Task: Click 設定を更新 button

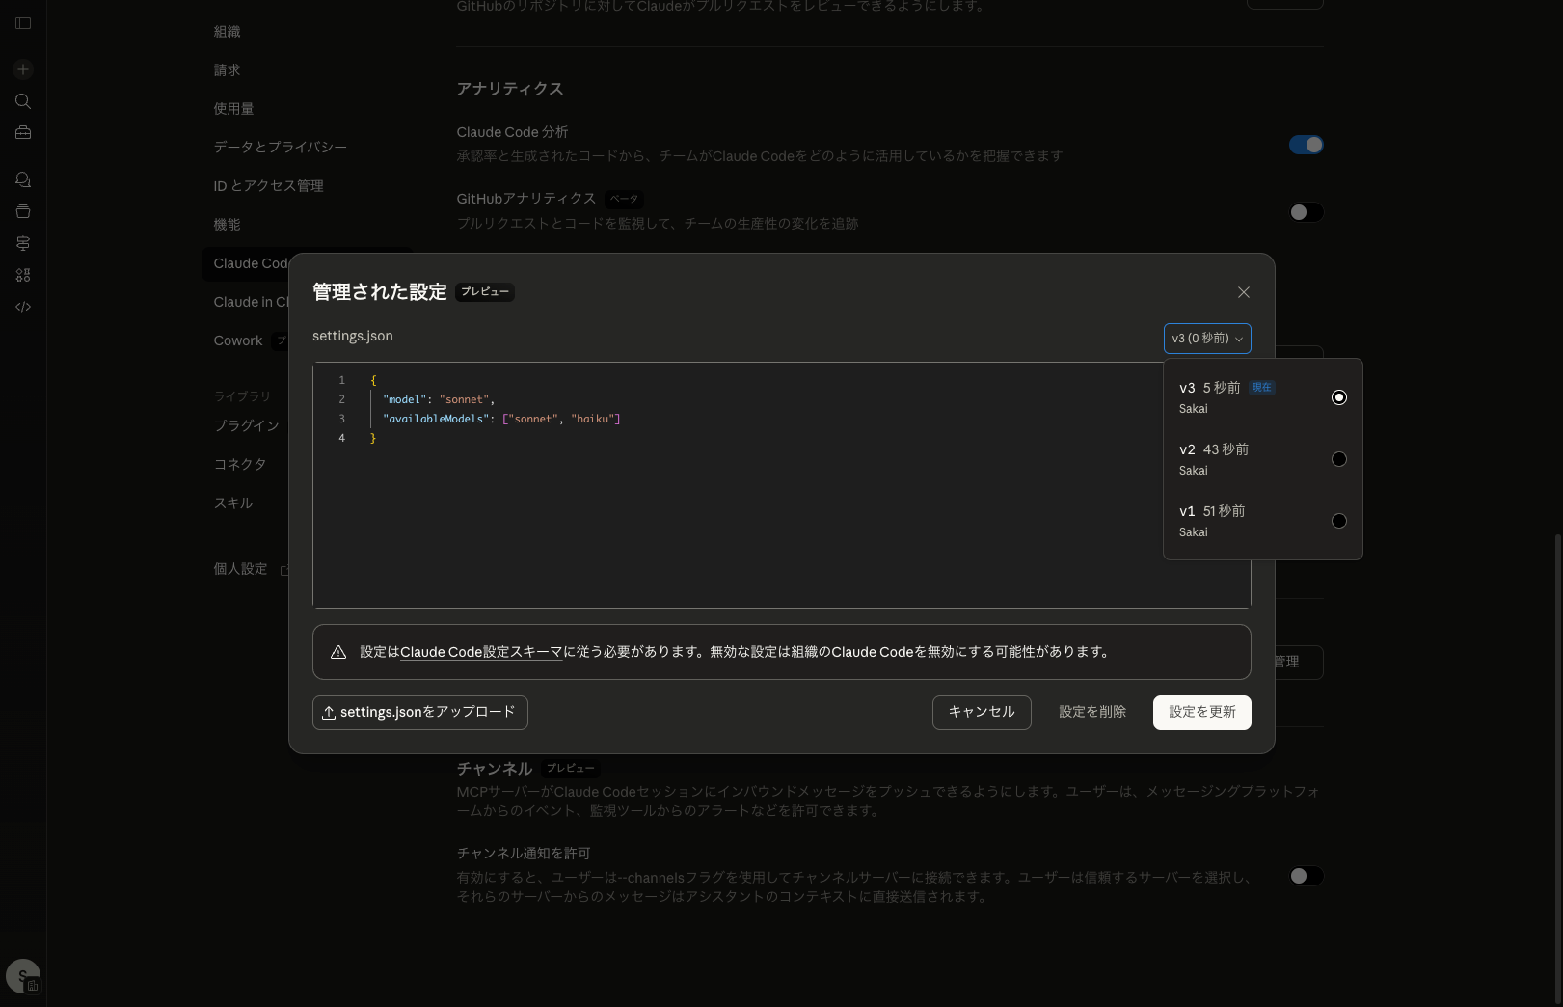Action: (x=1201, y=713)
